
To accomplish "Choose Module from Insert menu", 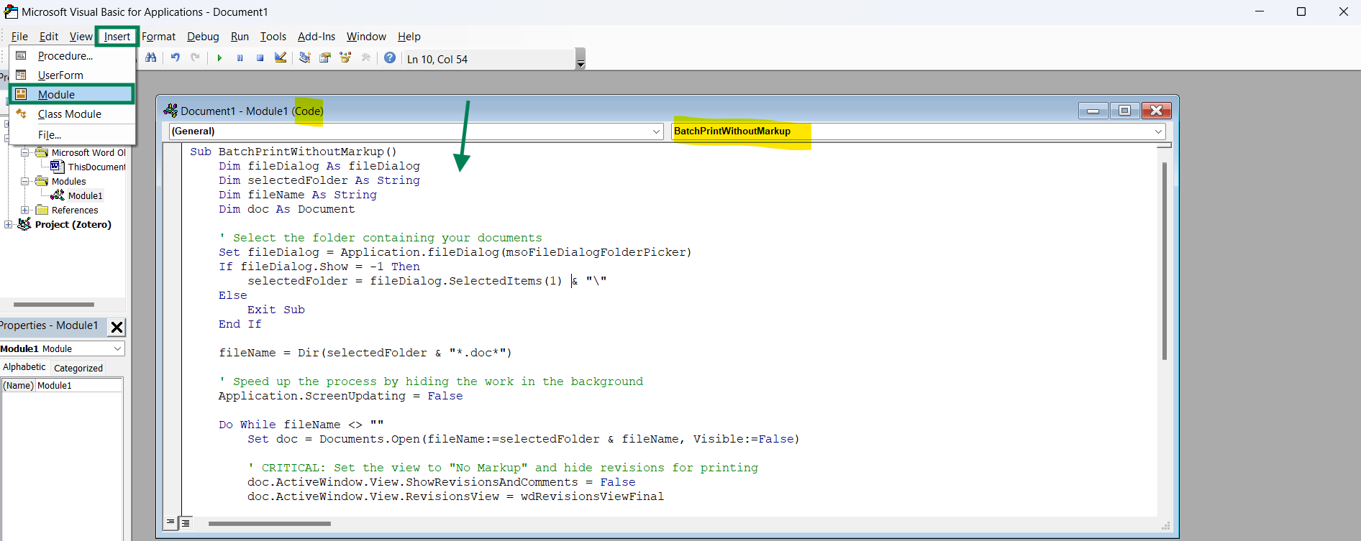I will (72, 95).
